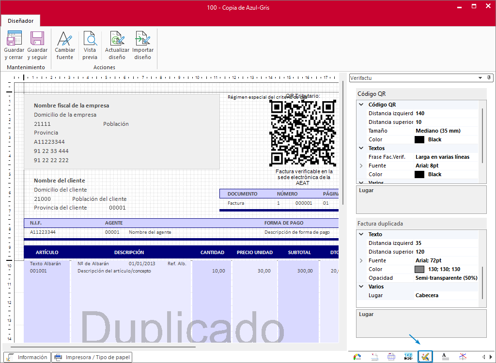496x363 pixels.
Task: Click the Black color swatch for Código QR
Action: [419, 139]
